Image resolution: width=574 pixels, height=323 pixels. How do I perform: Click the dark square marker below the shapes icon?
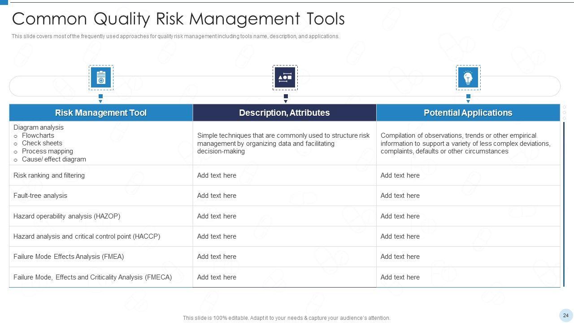pos(286,96)
